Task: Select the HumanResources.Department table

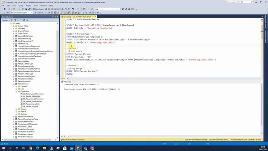Action: tap(29, 46)
